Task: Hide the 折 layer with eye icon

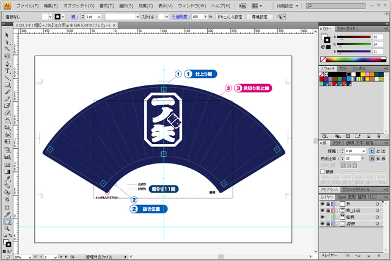Action: coord(323,203)
